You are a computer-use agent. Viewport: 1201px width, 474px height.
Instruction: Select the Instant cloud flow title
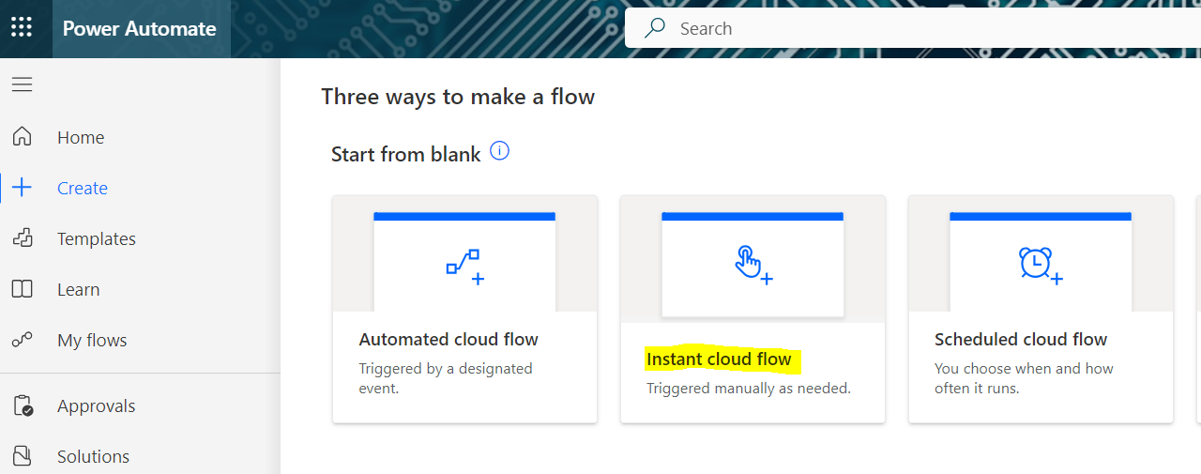click(x=719, y=359)
